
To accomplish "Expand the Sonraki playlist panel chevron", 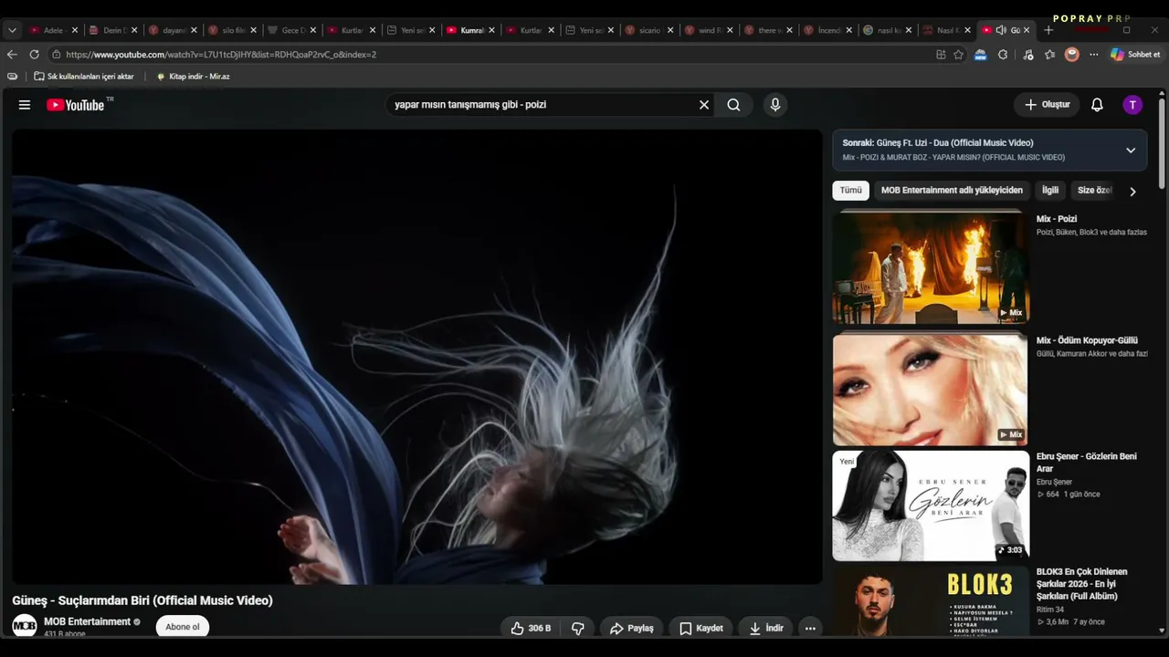I will (x=1131, y=151).
